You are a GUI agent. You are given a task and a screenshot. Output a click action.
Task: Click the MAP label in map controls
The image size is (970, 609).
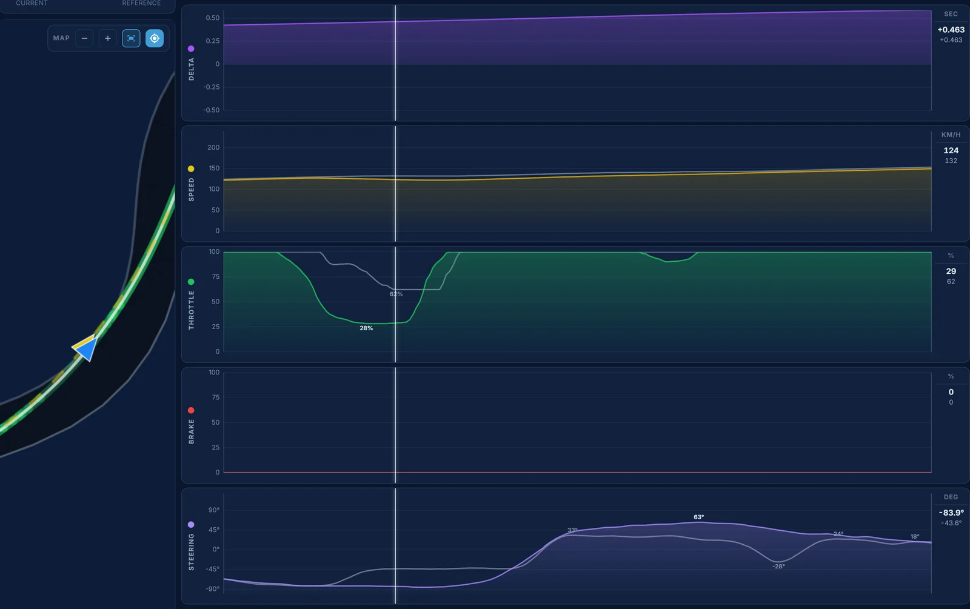point(61,38)
